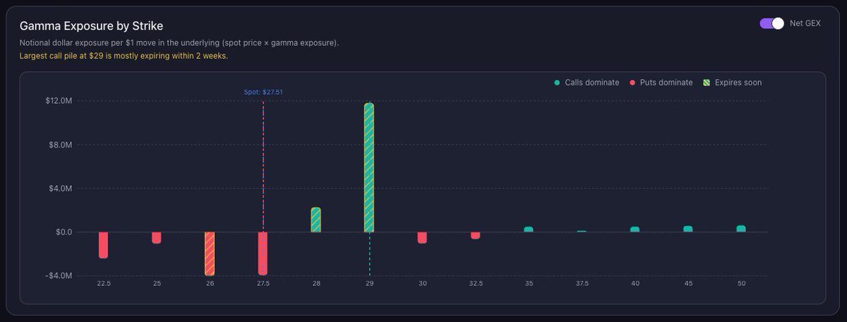The width and height of the screenshot is (847, 322).
Task: Toggle the Net GEX switch
Action: point(772,23)
